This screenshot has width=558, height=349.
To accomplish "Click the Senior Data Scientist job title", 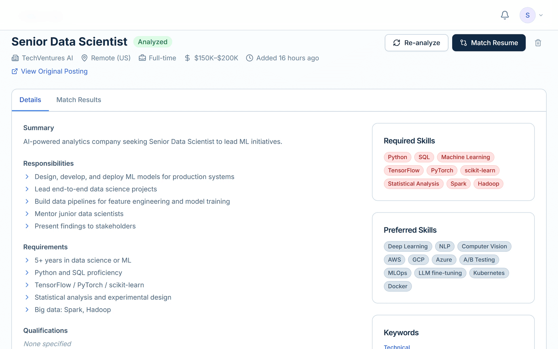I will pyautogui.click(x=69, y=42).
